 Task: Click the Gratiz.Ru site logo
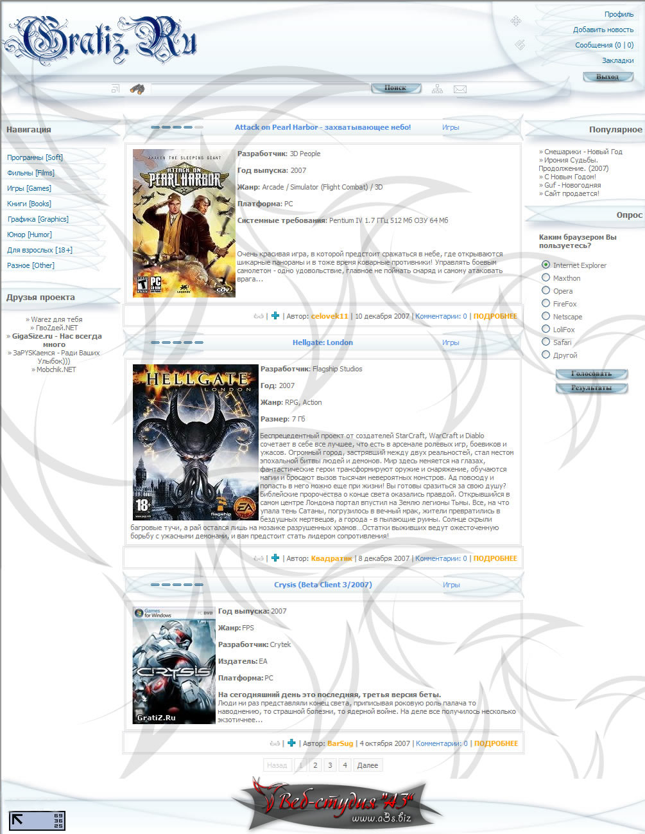tap(99, 40)
